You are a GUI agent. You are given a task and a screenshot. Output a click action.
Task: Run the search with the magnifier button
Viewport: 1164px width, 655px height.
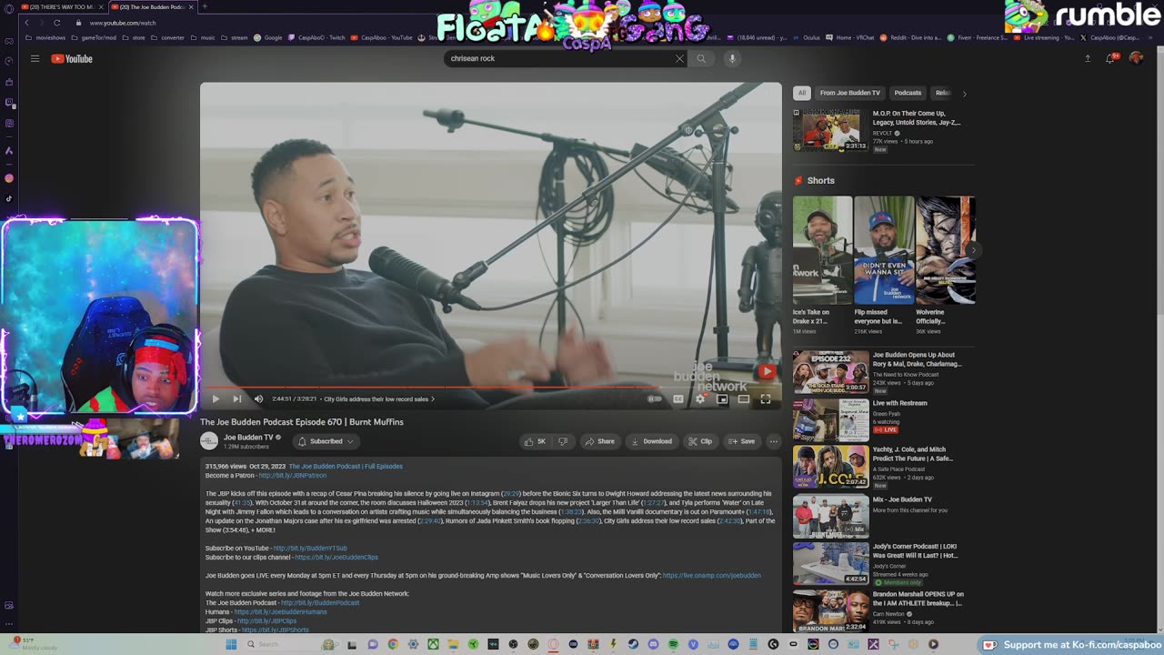tap(701, 58)
